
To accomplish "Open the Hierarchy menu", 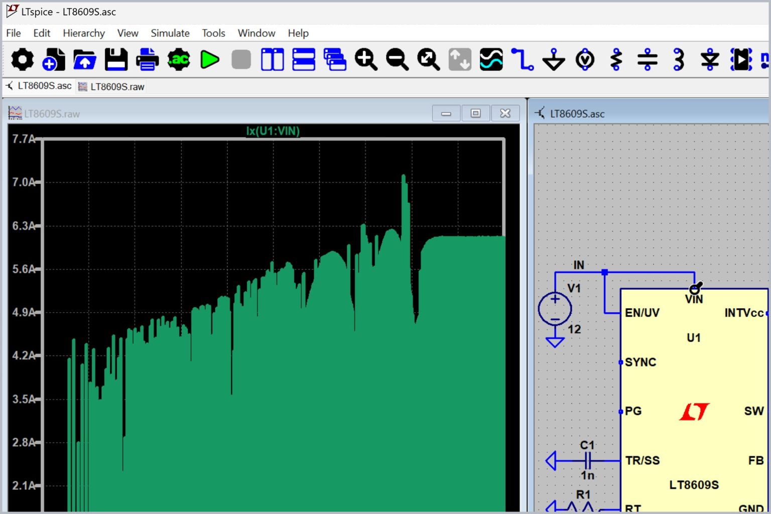I will pos(83,33).
